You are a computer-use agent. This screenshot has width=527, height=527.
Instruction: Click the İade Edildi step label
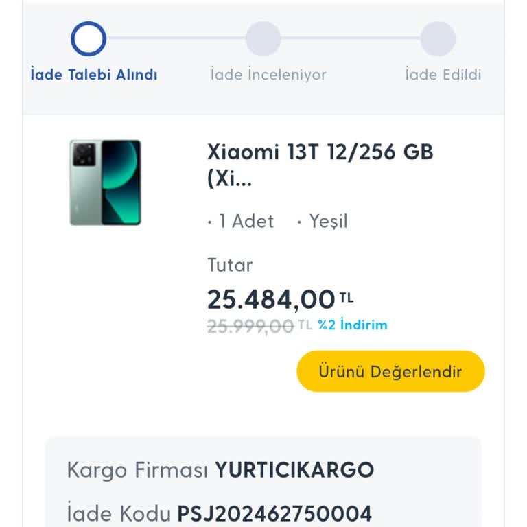(x=443, y=75)
